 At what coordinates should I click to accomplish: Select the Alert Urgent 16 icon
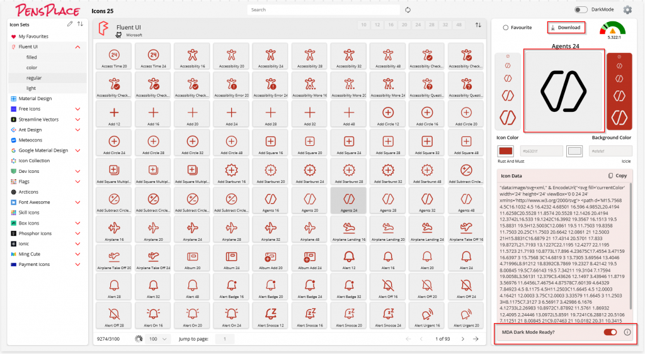click(427, 316)
